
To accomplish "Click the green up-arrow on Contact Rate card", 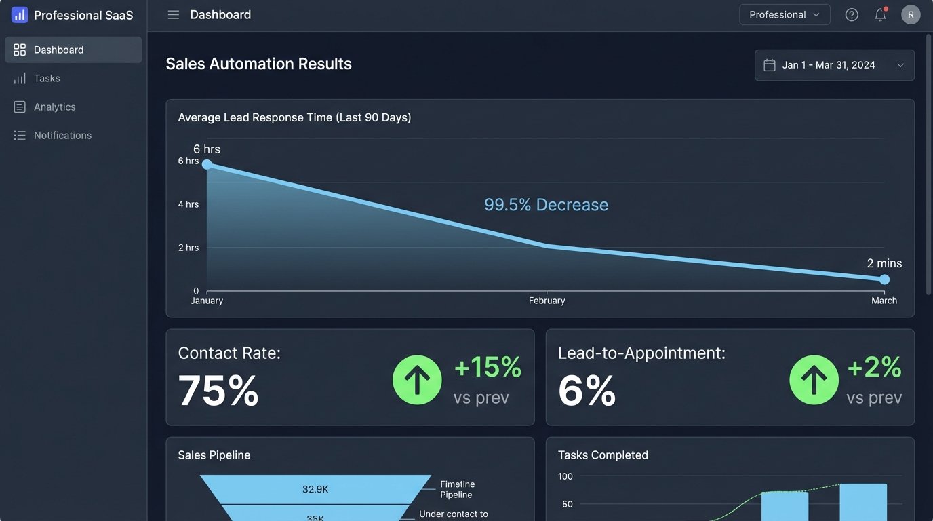I will [x=417, y=380].
